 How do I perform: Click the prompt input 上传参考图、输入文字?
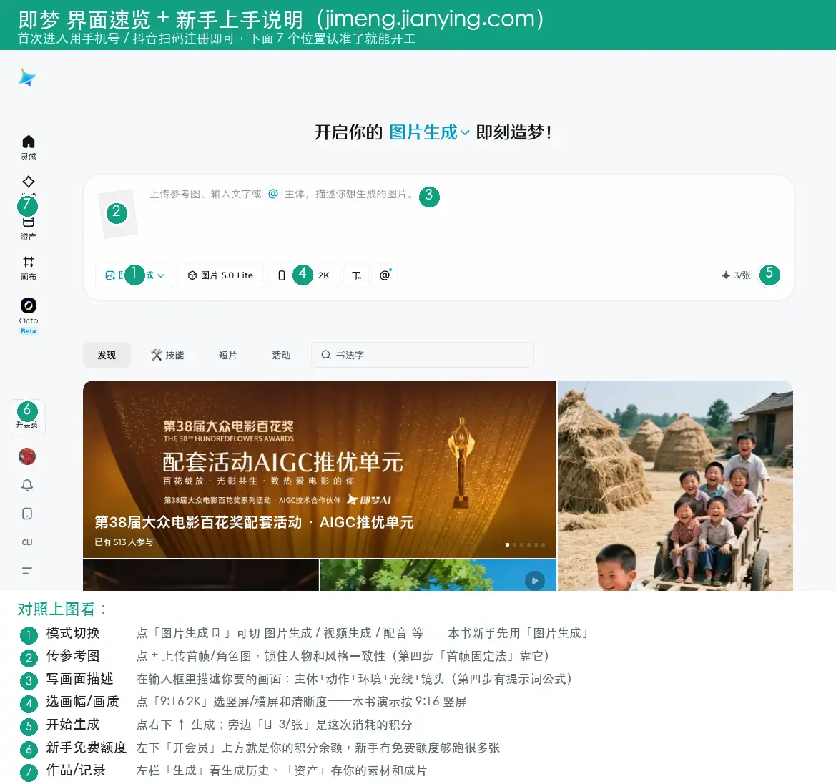(282, 194)
